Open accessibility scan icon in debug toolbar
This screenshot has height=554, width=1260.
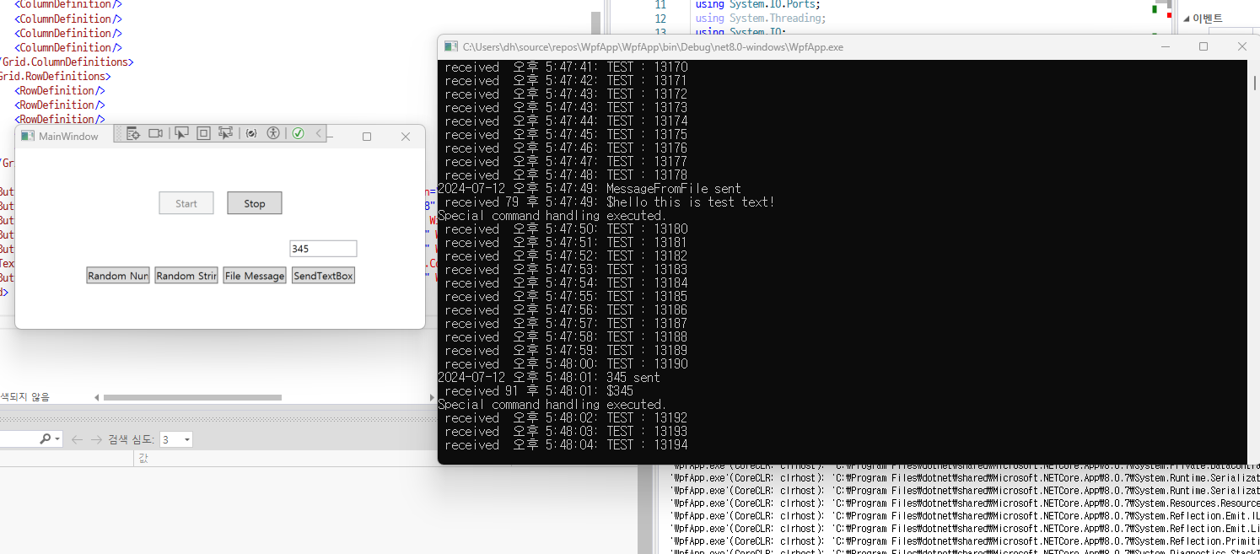click(272, 133)
